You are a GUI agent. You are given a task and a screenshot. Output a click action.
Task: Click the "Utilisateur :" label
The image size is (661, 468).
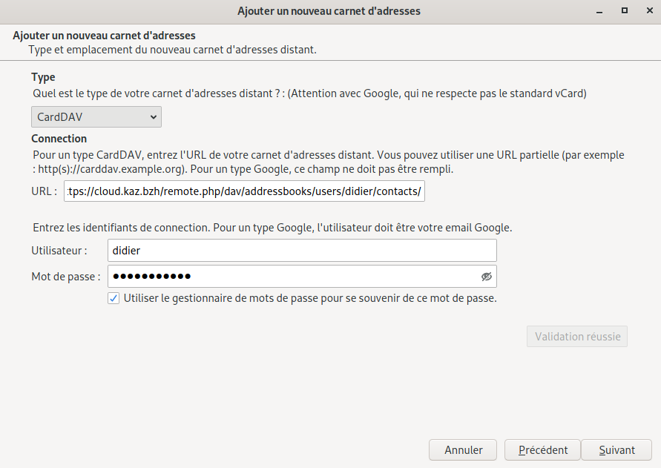pyautogui.click(x=59, y=251)
